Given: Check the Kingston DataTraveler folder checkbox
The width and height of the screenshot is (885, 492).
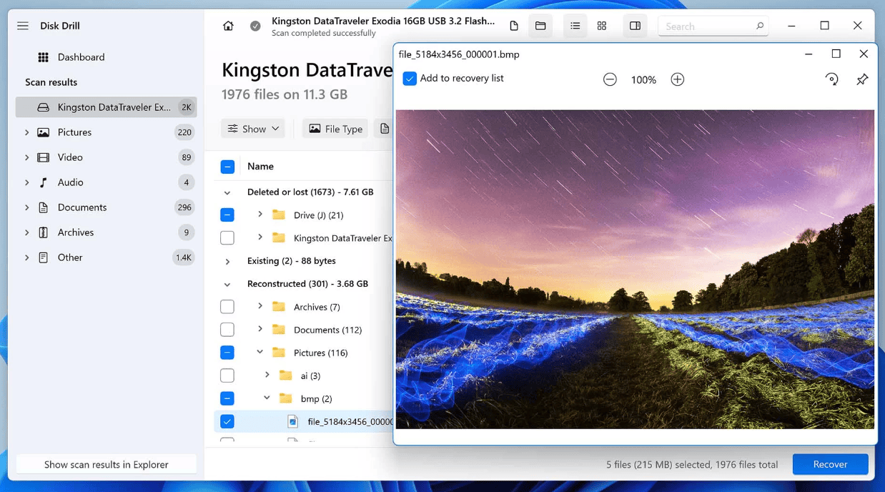Looking at the screenshot, I should click(227, 238).
